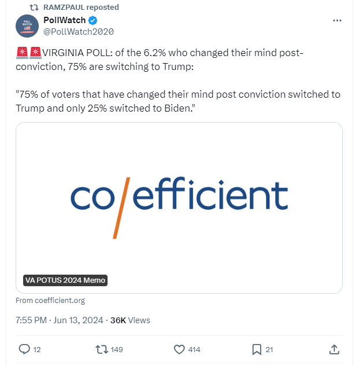
Task: Open the 7:55 PM Jun 13, 2024 timestamp
Action: [x=60, y=320]
